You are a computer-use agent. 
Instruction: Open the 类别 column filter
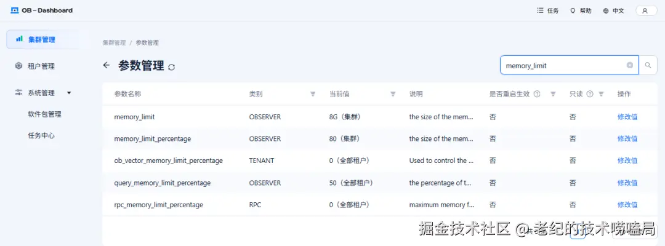click(313, 94)
